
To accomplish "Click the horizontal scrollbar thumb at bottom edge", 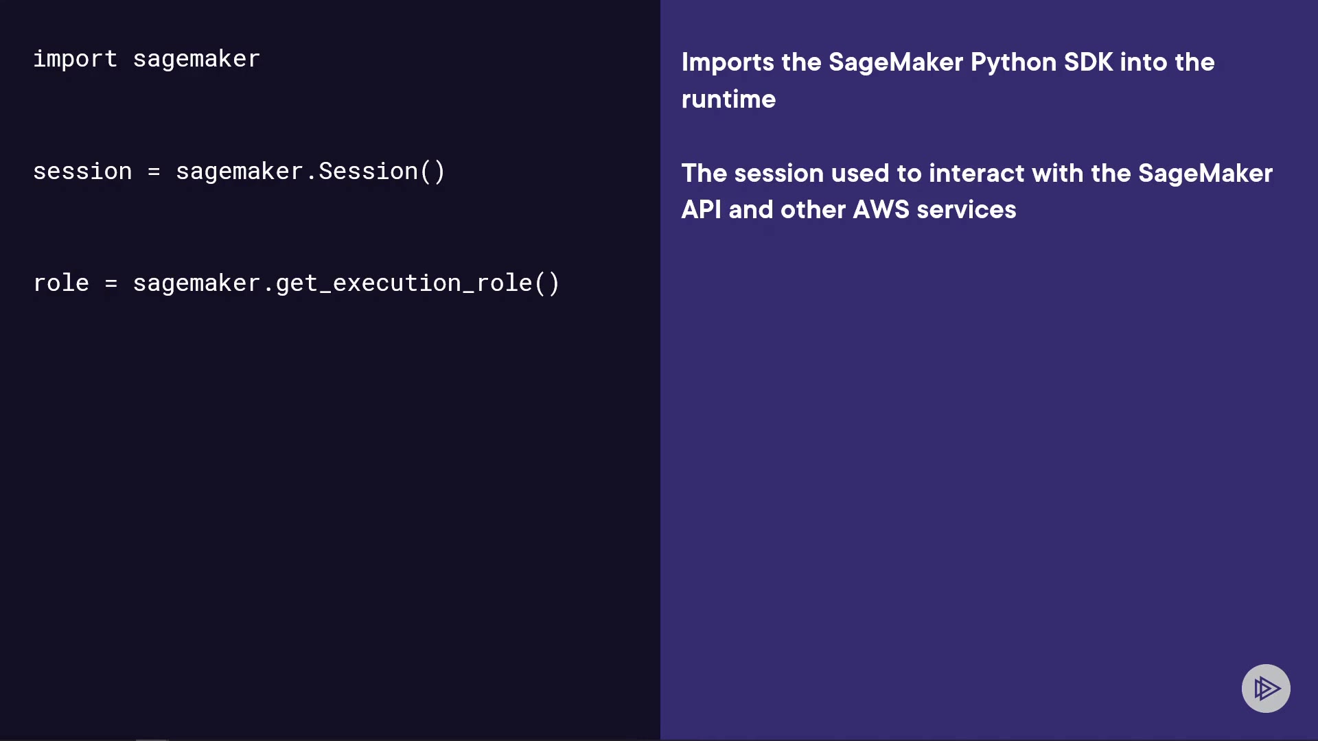I will pos(152,739).
